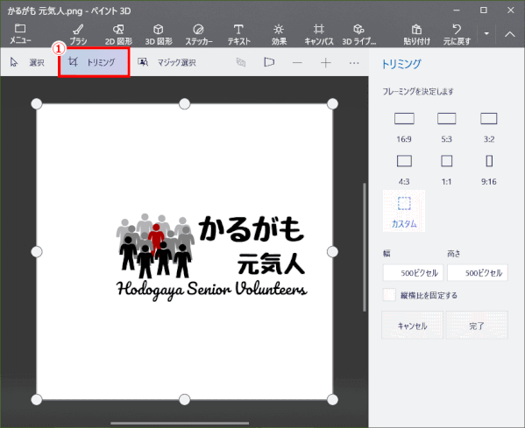525x428 pixels.
Task: Click the top-center crop handle
Action: (184, 104)
